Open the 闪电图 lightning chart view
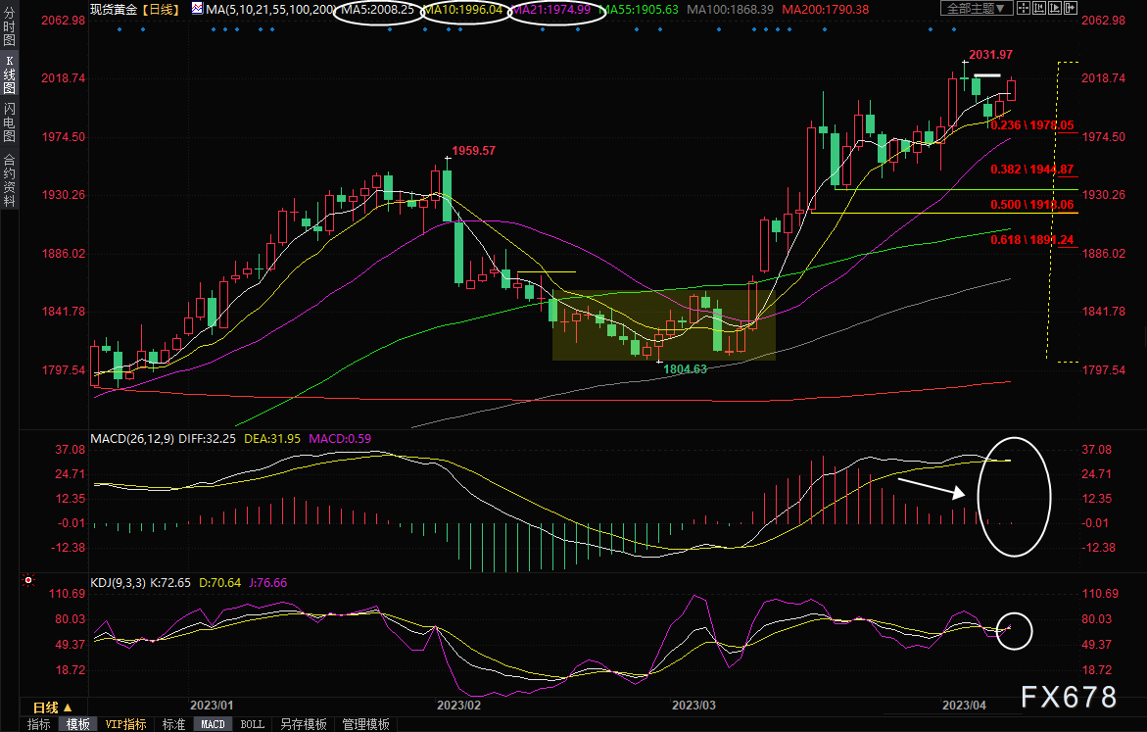This screenshot has width=1147, height=732. (x=9, y=122)
